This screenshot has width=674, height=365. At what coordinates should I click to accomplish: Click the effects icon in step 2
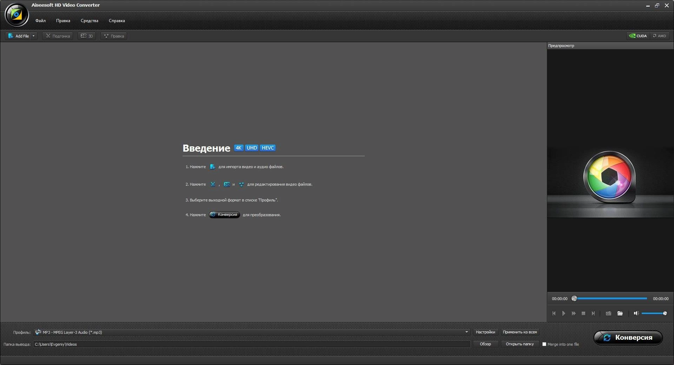coord(241,184)
